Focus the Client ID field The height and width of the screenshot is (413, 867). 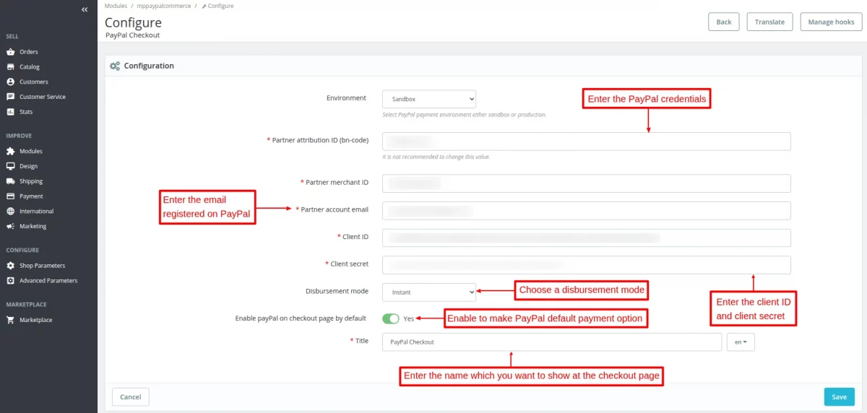coord(587,238)
